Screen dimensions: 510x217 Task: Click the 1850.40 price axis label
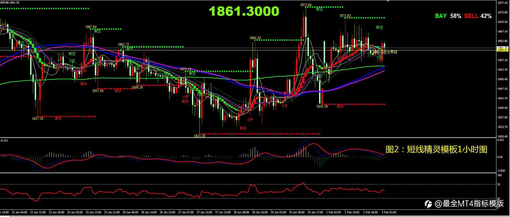[x=503, y=79]
